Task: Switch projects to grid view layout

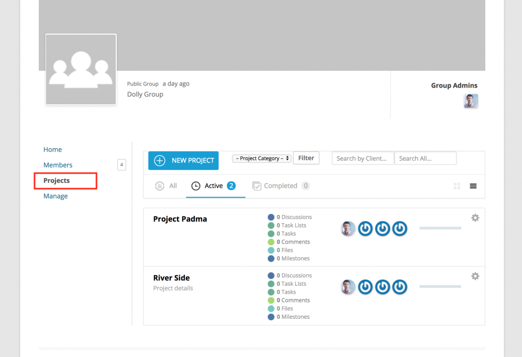Action: tap(456, 186)
